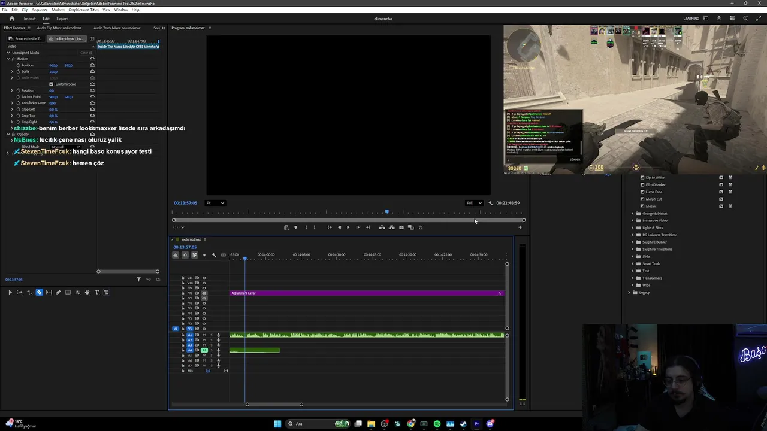This screenshot has height=431, width=767.
Task: Click Go to In point button
Action: click(330, 227)
